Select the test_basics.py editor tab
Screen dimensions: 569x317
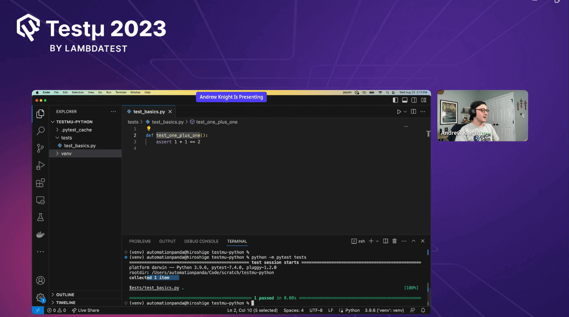(149, 112)
